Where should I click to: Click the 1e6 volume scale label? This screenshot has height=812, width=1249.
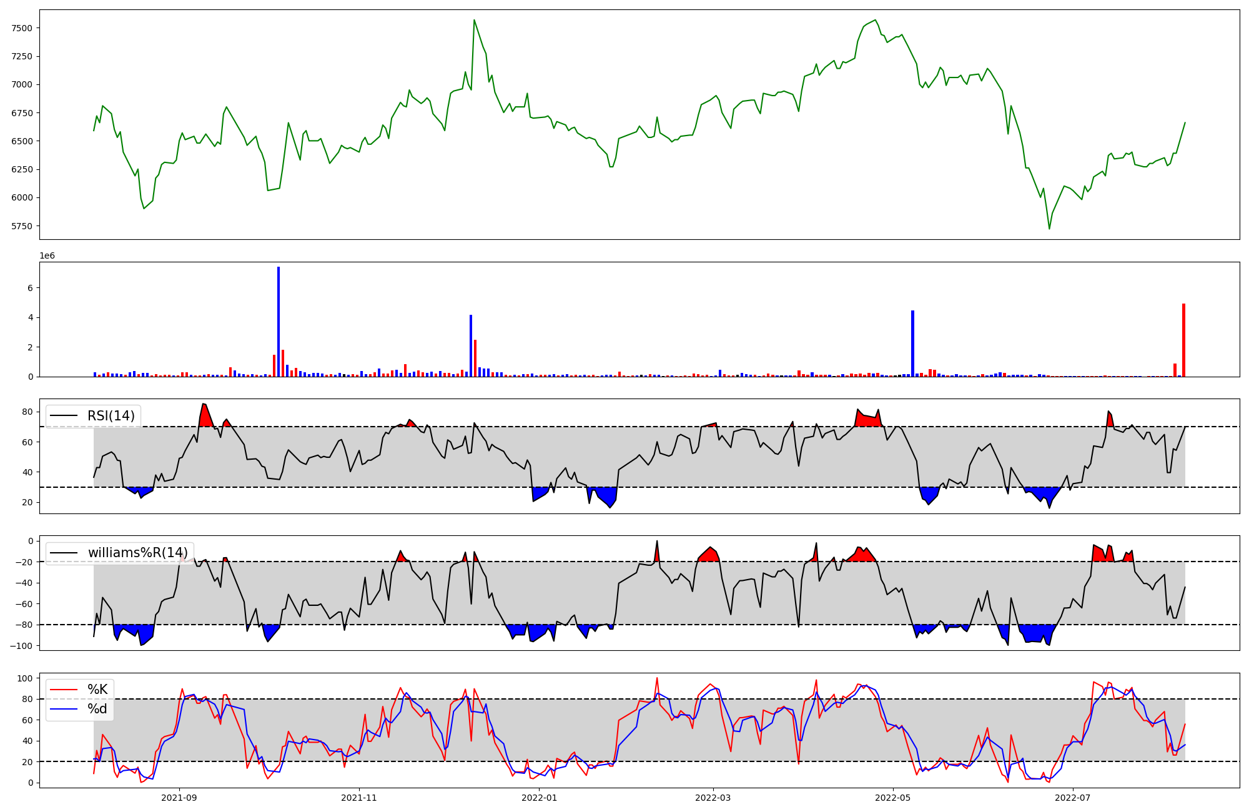pyautogui.click(x=47, y=256)
